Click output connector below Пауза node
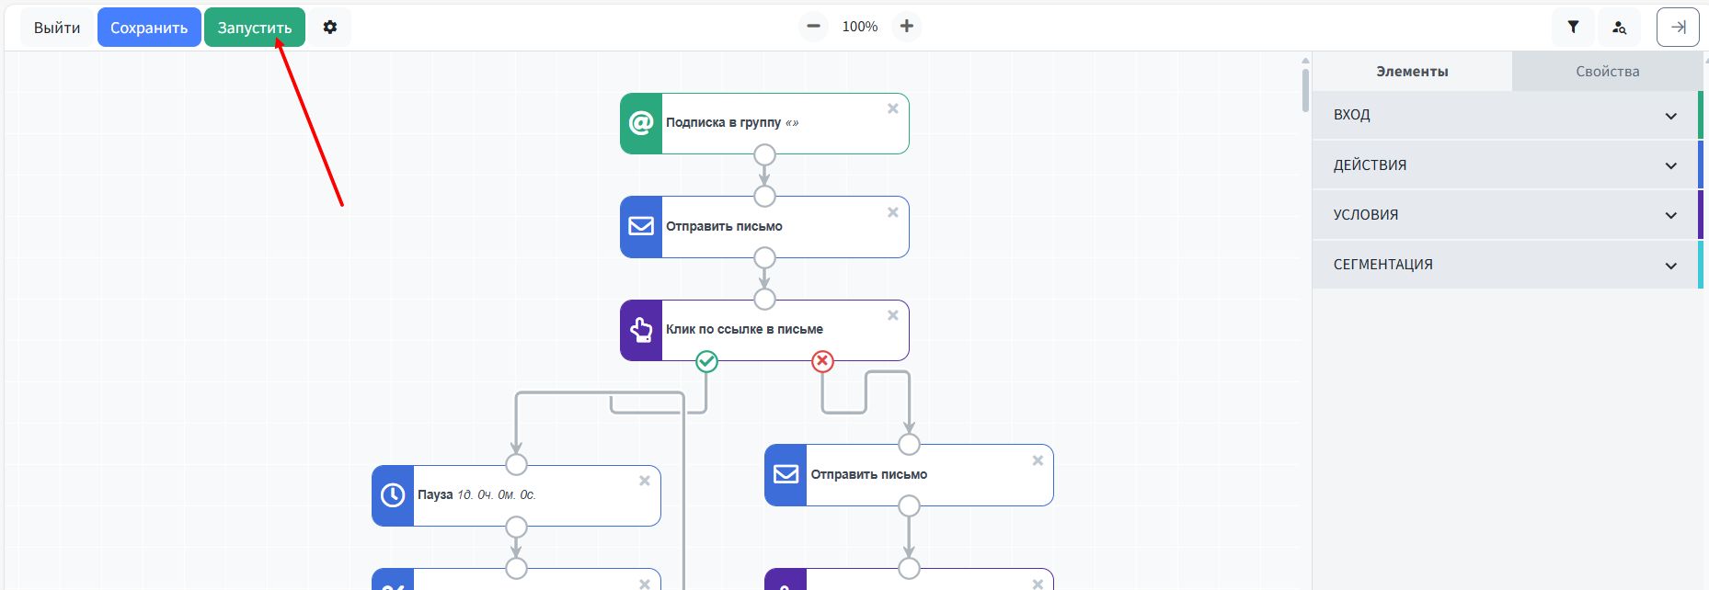The height and width of the screenshot is (590, 1709). [516, 527]
